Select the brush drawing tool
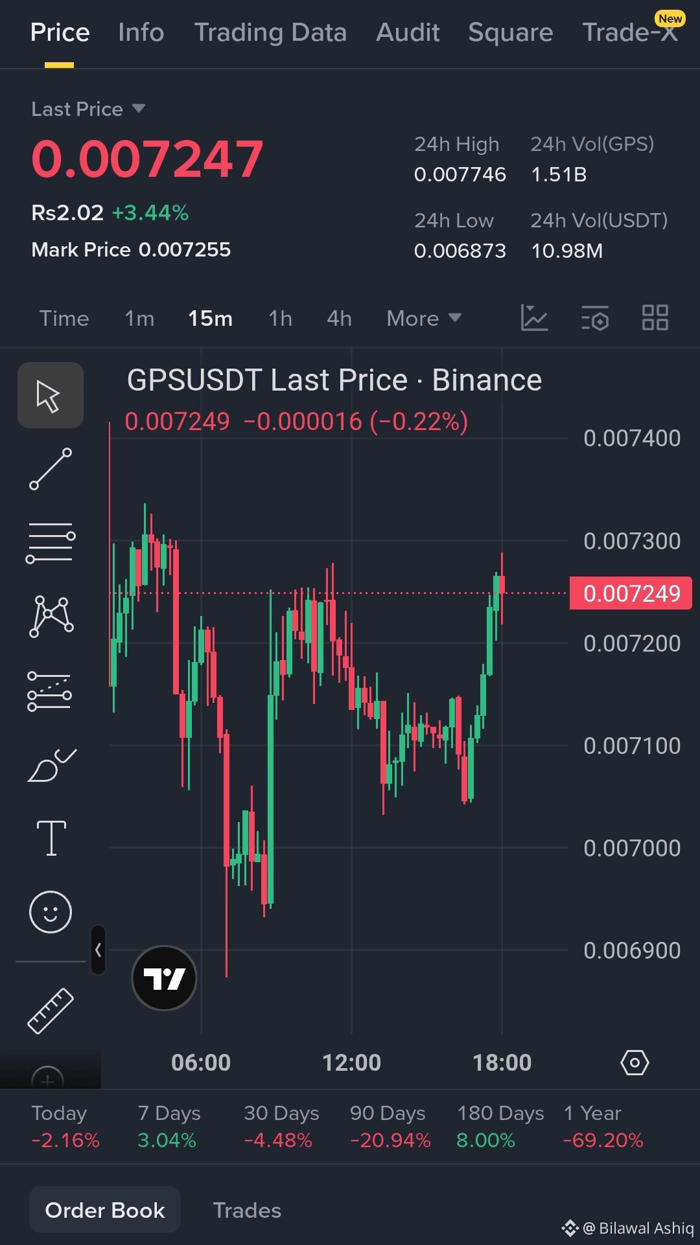700x1245 pixels. click(51, 765)
